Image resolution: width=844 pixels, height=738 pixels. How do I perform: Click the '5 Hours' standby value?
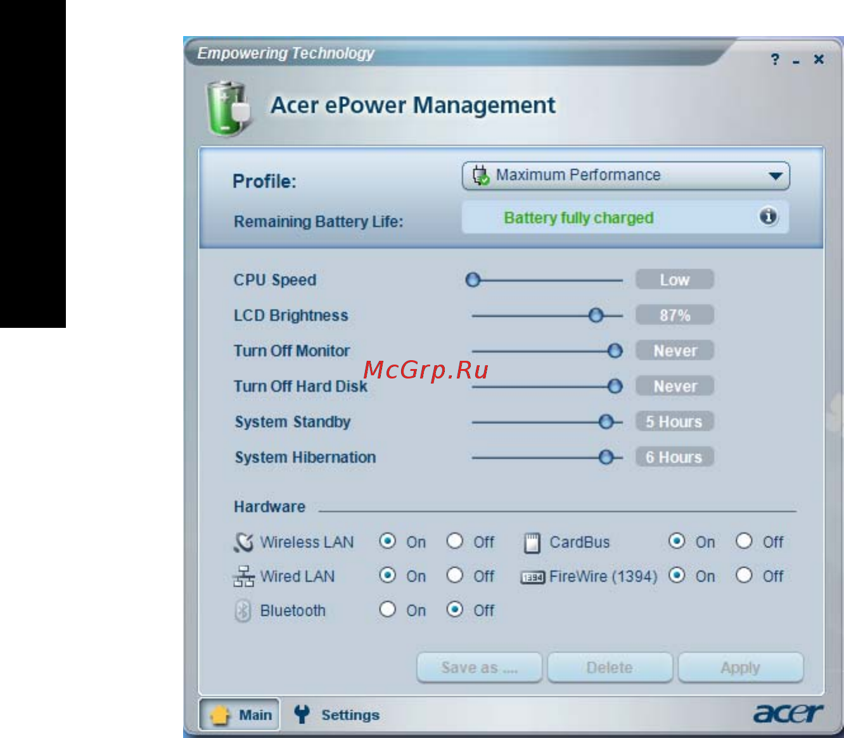click(x=674, y=422)
